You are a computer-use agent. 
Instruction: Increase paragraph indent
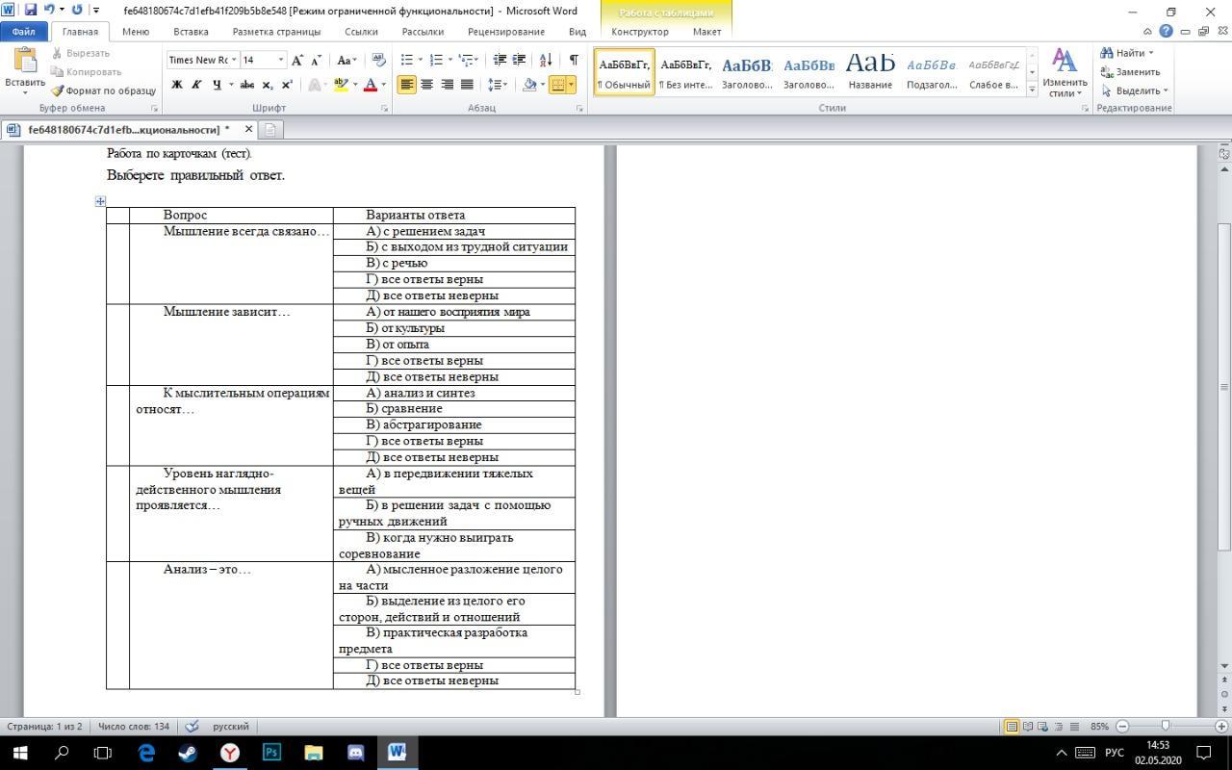point(519,60)
